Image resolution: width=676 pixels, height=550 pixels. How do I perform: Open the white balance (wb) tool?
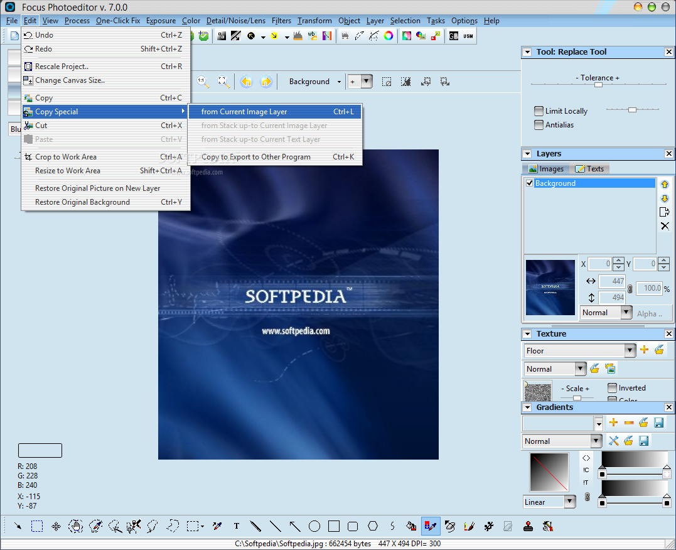312,36
